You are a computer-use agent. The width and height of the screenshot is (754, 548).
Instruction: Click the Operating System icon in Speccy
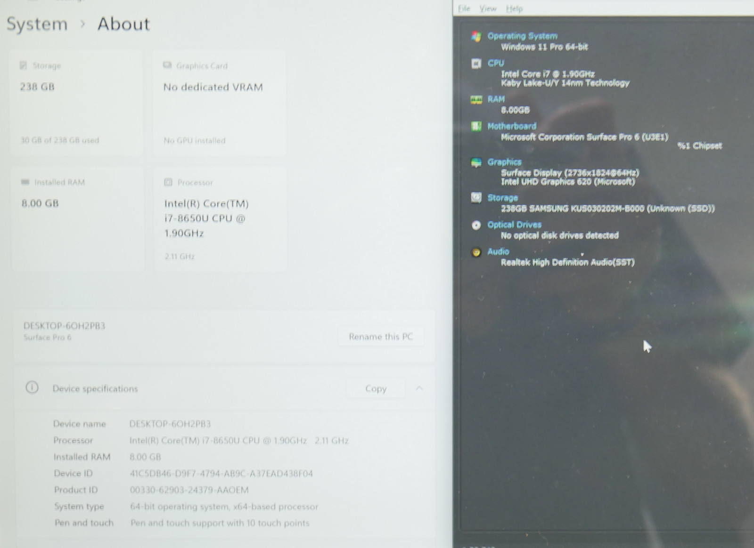[x=476, y=36]
